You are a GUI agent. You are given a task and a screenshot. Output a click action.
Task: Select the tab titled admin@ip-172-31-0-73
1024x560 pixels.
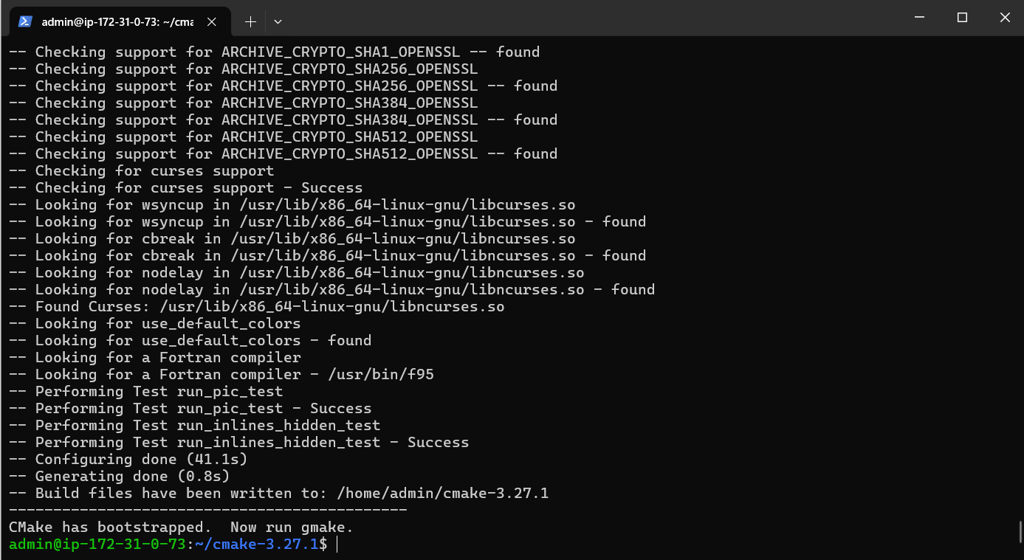[118, 21]
